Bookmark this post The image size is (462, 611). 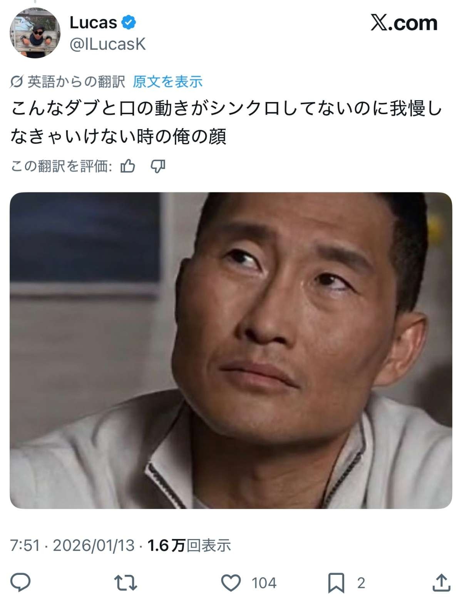click(x=336, y=583)
